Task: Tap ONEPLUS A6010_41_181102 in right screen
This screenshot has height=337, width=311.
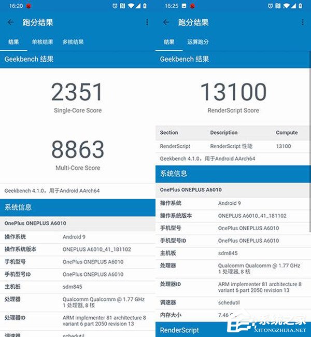Action: pyautogui.click(x=252, y=216)
